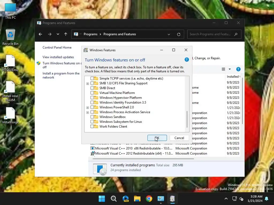Open Windows Start menu
Image resolution: width=274 pixels, height=205 pixels.
pos(102,199)
